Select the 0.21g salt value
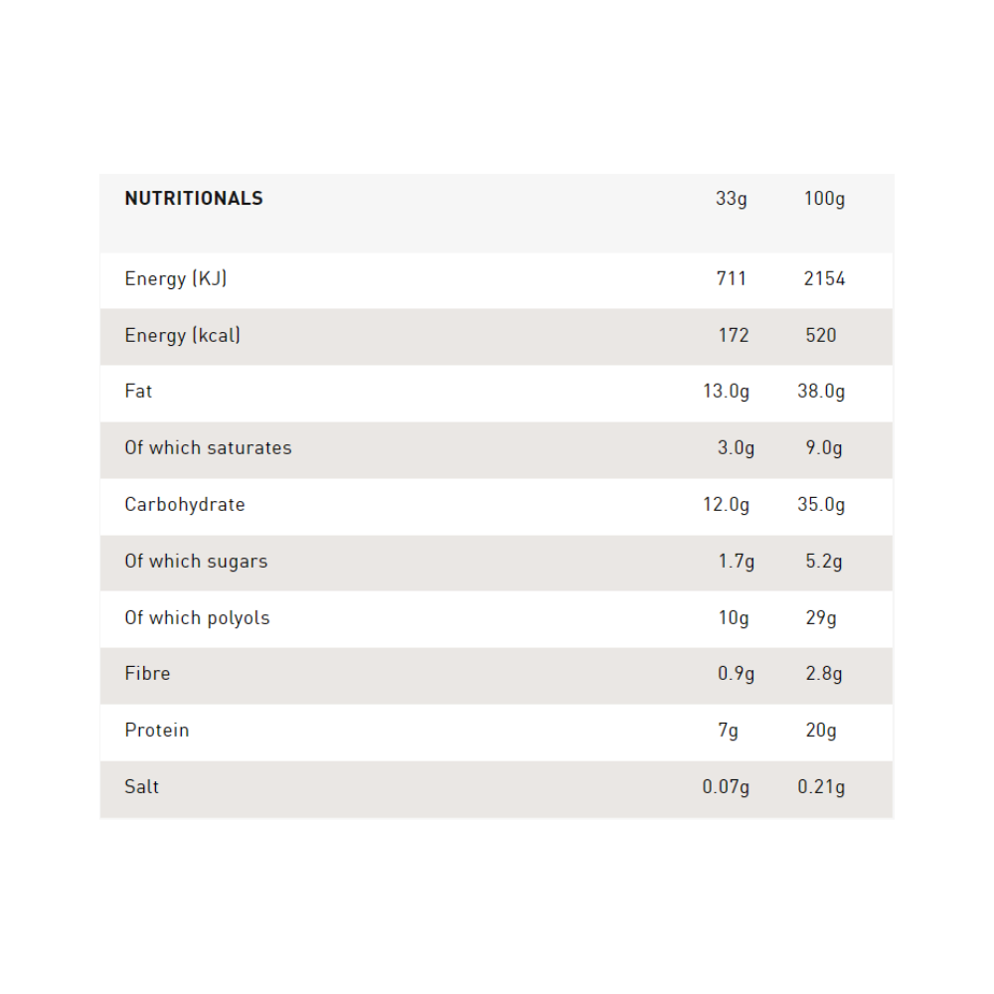This screenshot has height=994, width=994. click(x=821, y=787)
